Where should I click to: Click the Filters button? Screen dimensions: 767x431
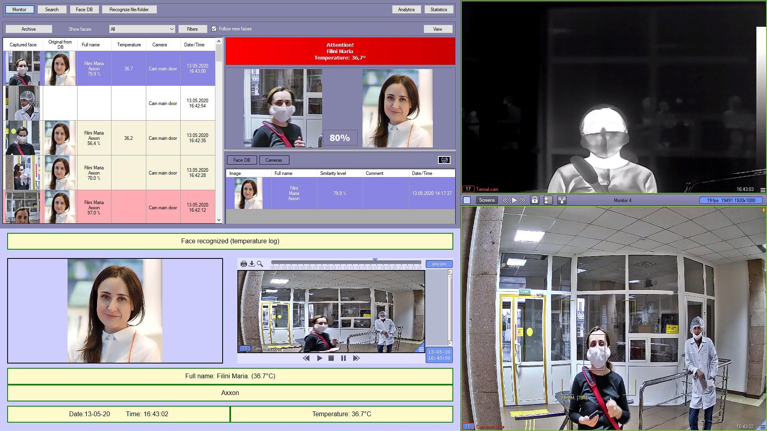pyautogui.click(x=192, y=29)
